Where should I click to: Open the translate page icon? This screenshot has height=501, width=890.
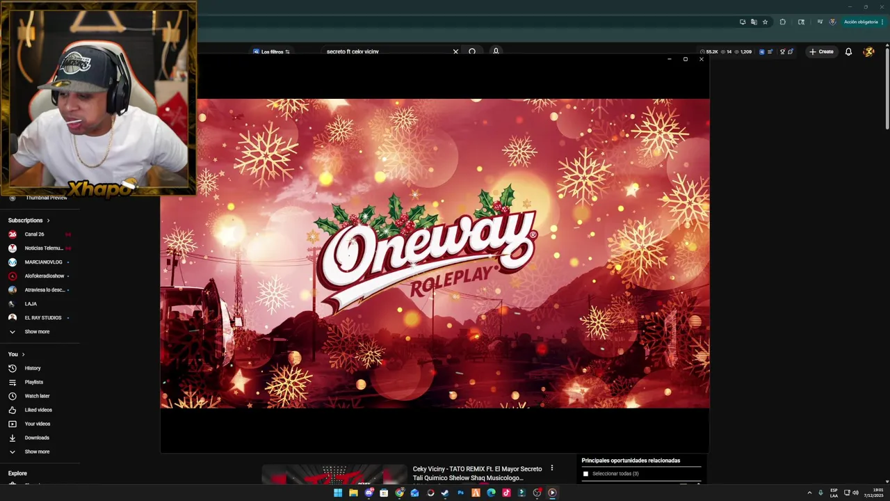pyautogui.click(x=754, y=22)
